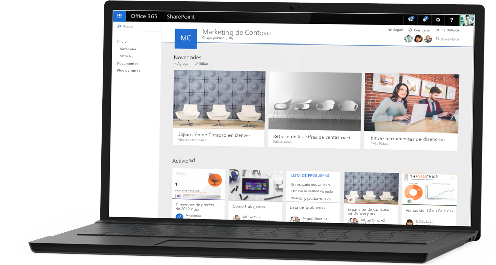Click the Excel icon on Ventas del T2 thumbnail
Image resolution: width=496 pixels, height=265 pixels.
pyautogui.click(x=409, y=201)
